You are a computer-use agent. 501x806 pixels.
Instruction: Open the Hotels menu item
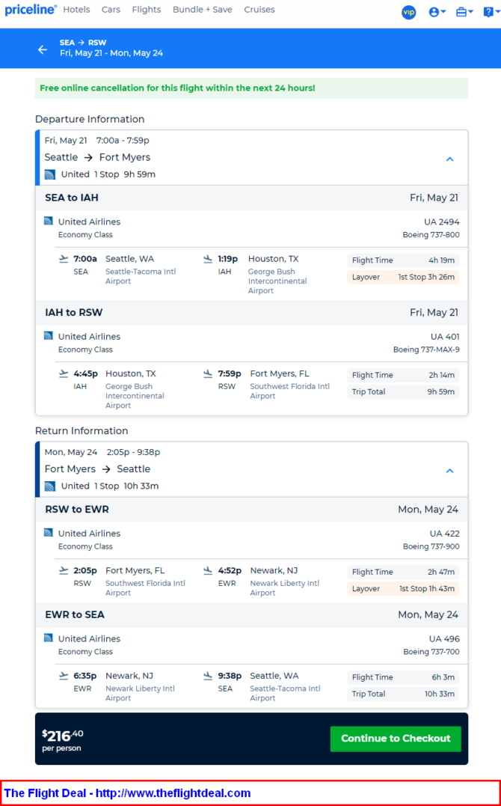(76, 10)
